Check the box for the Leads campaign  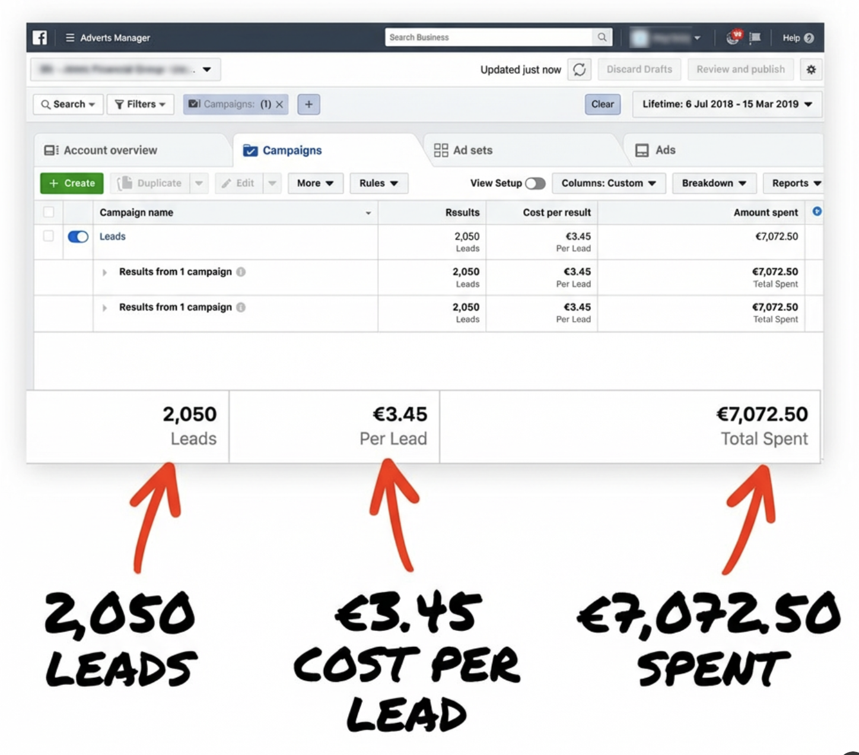(49, 236)
